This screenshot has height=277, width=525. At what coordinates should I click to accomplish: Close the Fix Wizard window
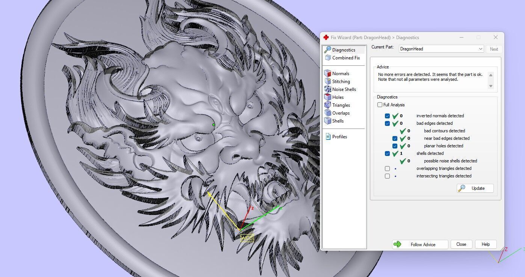tap(495, 37)
